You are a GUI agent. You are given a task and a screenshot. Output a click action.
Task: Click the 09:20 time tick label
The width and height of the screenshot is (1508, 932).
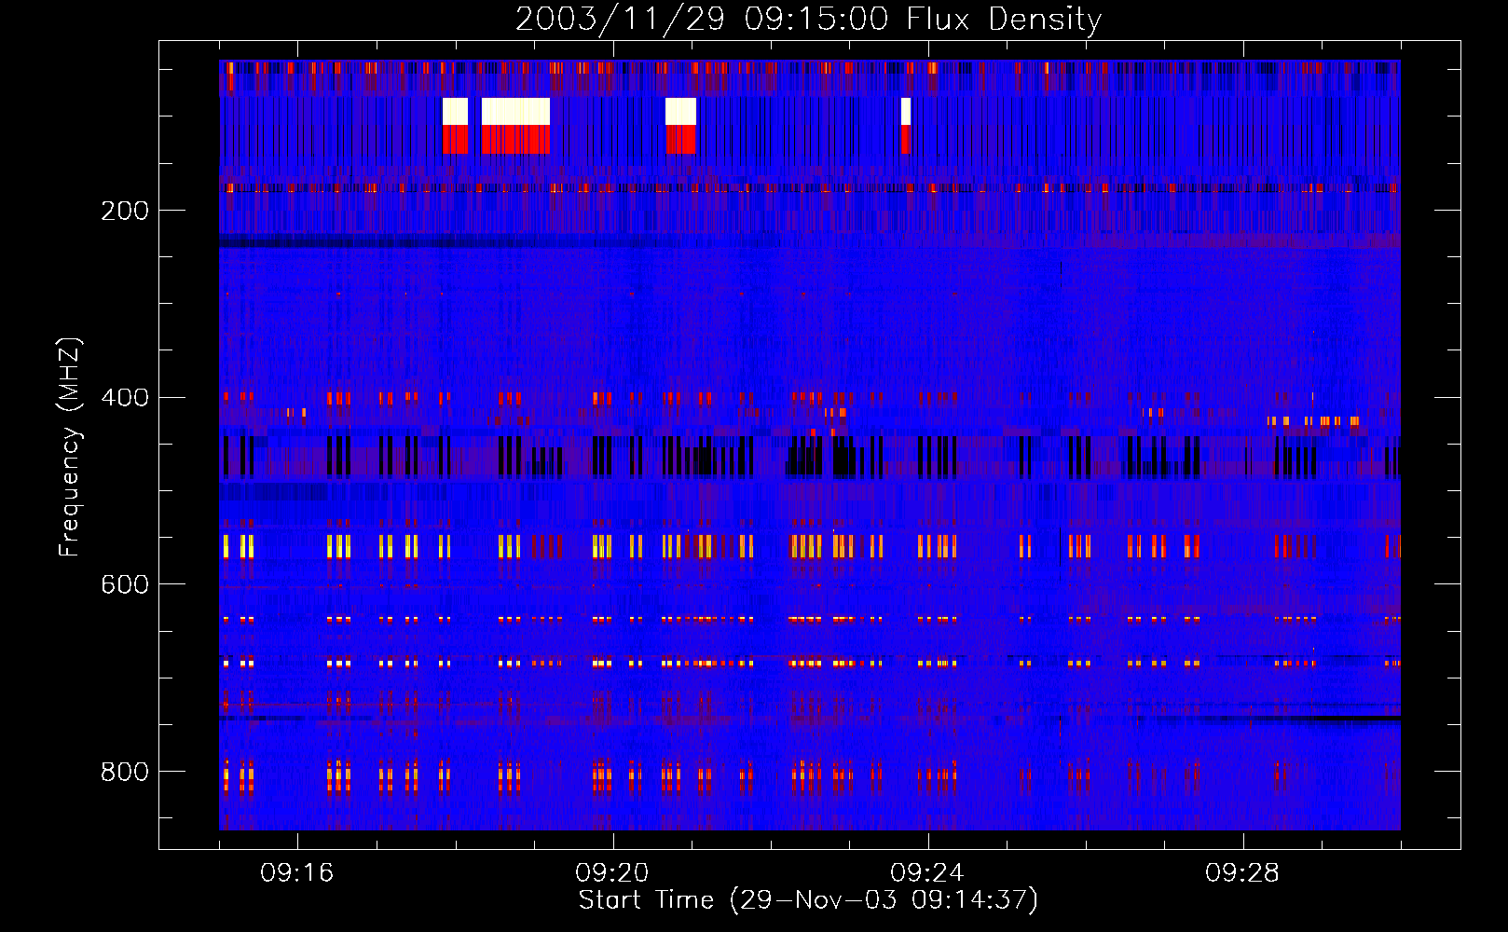click(612, 873)
